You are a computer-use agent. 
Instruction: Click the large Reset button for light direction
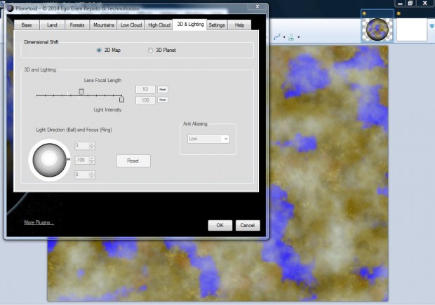click(133, 161)
